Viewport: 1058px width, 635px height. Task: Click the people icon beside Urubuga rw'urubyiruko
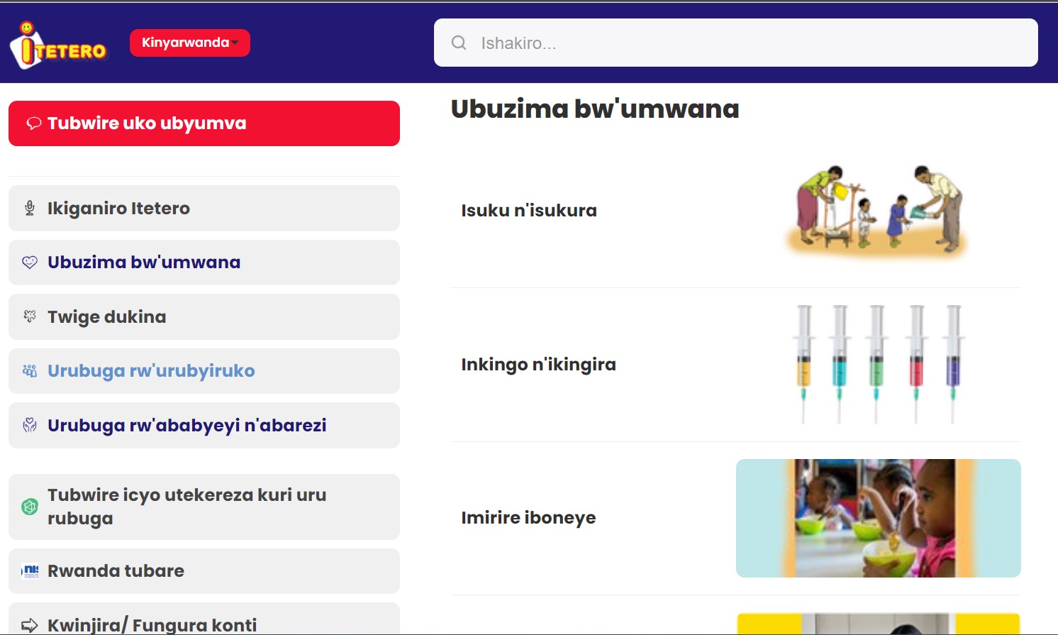pos(30,371)
